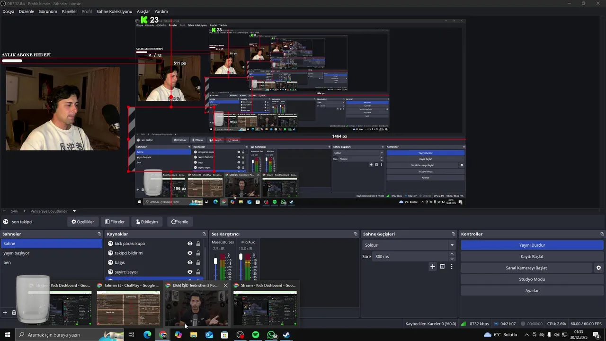
Task: Decrease transition Süre with down arrow
Action: pyautogui.click(x=452, y=259)
